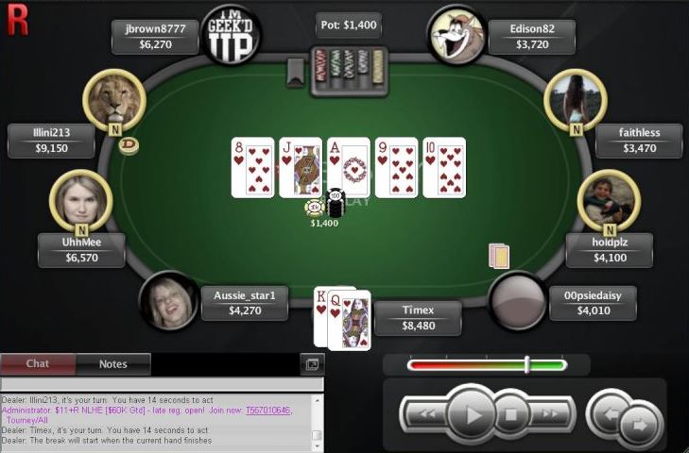Click the replay speed slider handle

(526, 365)
